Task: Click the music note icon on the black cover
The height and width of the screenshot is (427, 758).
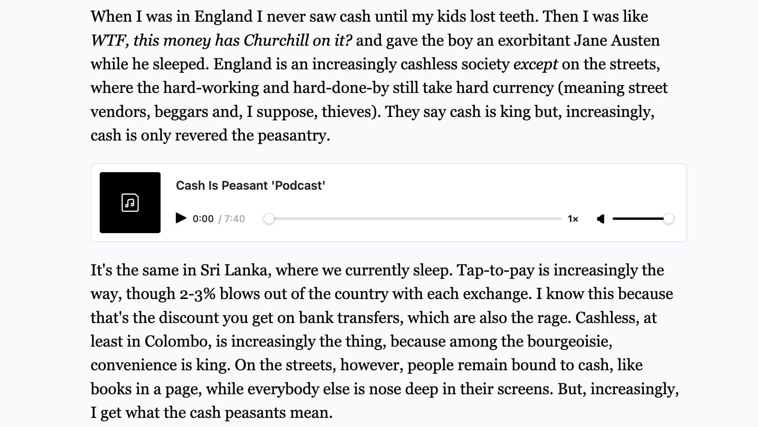Action: click(130, 202)
